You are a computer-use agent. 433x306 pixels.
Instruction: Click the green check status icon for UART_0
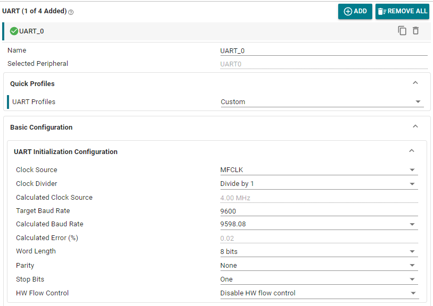[x=14, y=31]
